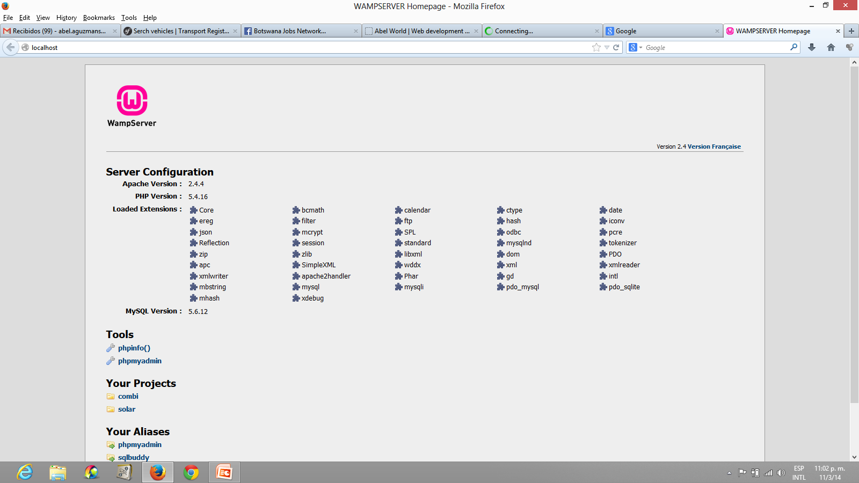Click the Firefox menu-bar app icon
The width and height of the screenshot is (859, 483).
pos(5,6)
